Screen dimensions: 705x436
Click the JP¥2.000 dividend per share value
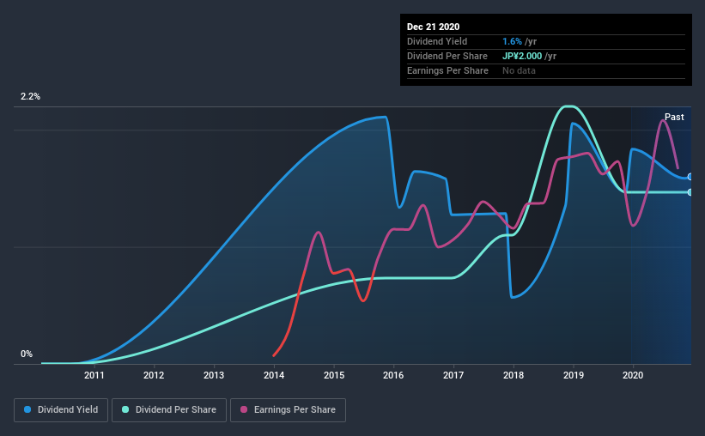(x=522, y=56)
